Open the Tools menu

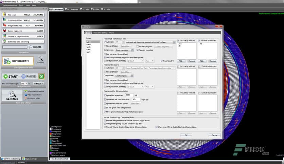(21, 5)
